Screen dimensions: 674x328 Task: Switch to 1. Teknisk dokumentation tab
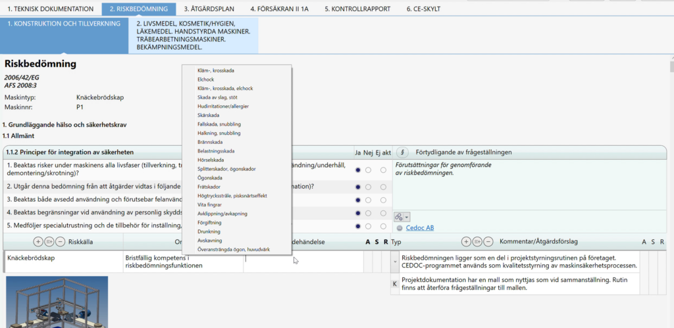click(51, 9)
